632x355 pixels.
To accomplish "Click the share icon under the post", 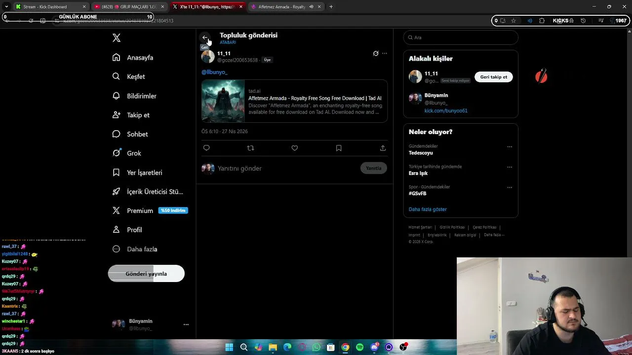I will pyautogui.click(x=383, y=148).
